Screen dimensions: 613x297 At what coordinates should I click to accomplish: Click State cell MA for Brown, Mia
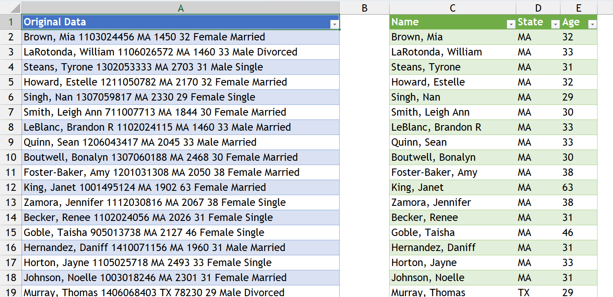pyautogui.click(x=538, y=37)
